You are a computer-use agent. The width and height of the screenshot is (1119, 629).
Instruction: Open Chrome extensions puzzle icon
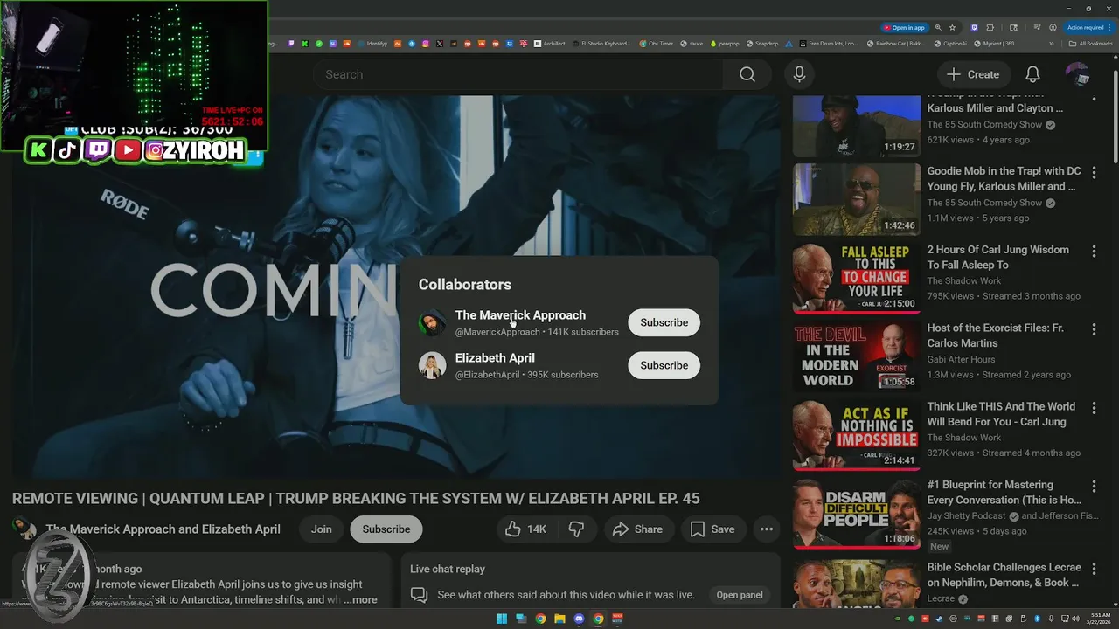[x=990, y=28]
